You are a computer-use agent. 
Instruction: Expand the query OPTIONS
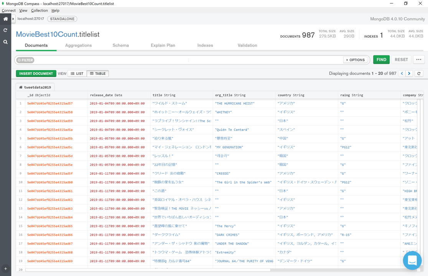click(356, 60)
